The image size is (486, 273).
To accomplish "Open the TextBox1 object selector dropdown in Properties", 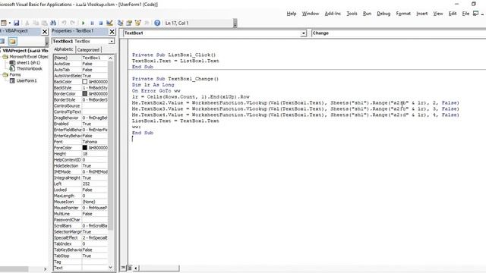I will click(x=112, y=41).
